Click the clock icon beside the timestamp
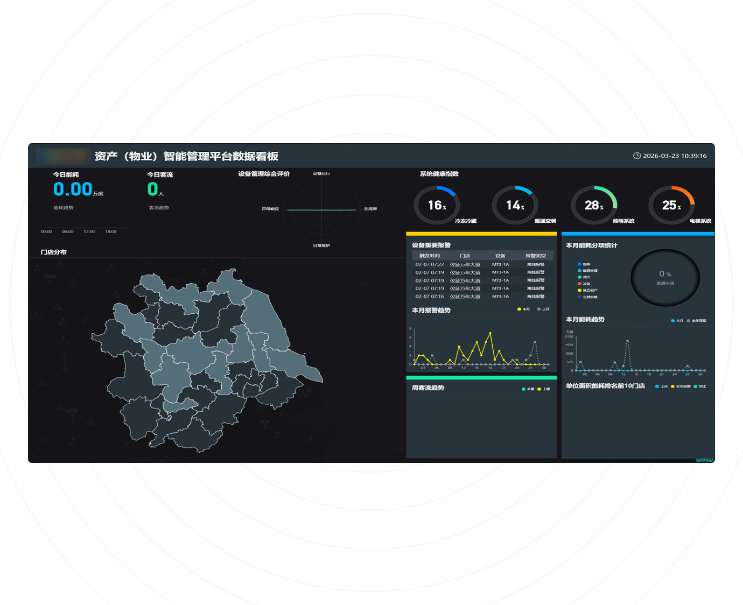Viewport: 743px width, 605px height. click(x=637, y=156)
